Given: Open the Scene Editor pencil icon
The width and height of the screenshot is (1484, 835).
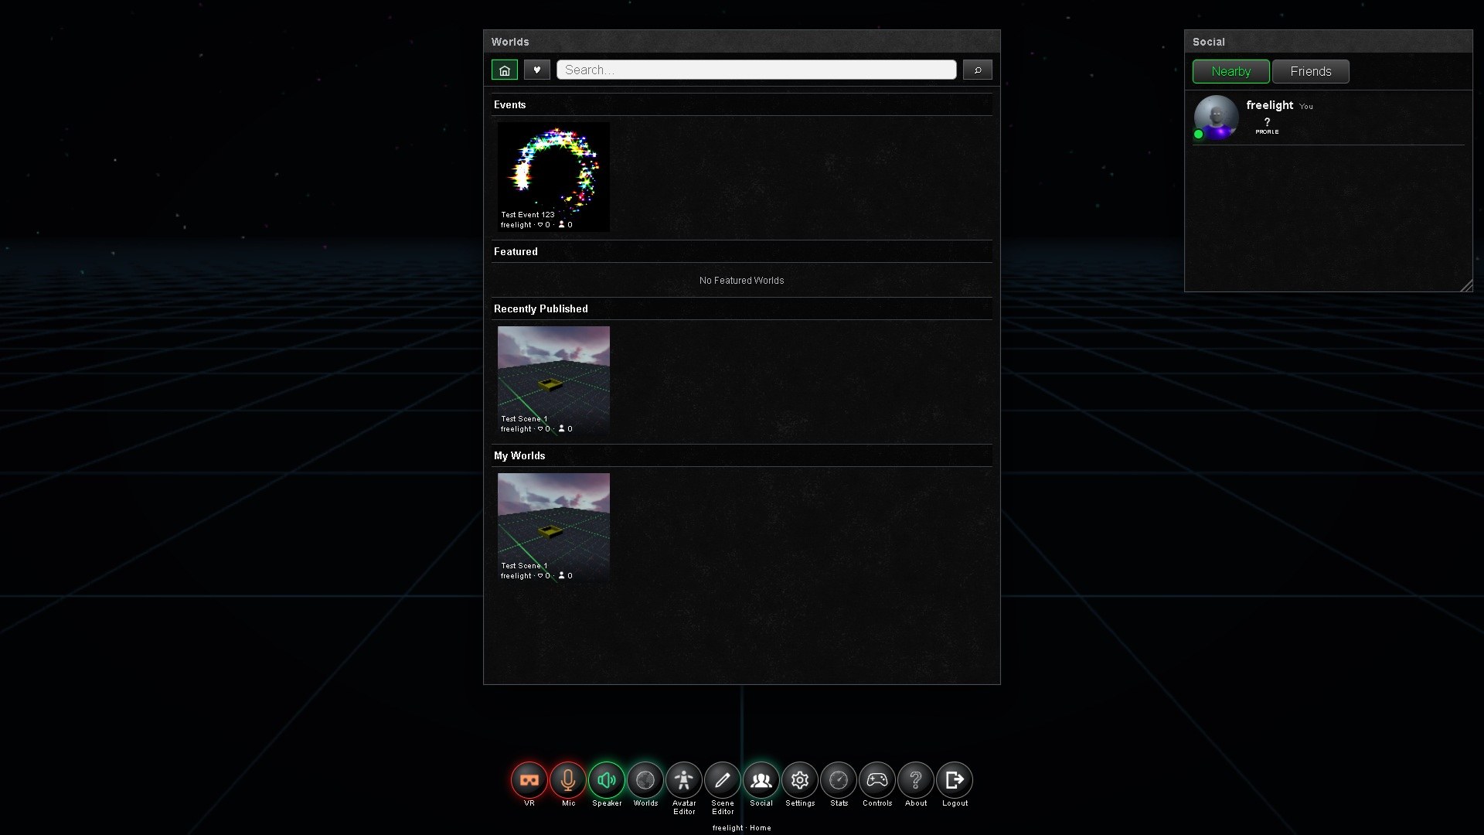Looking at the screenshot, I should click(x=723, y=780).
